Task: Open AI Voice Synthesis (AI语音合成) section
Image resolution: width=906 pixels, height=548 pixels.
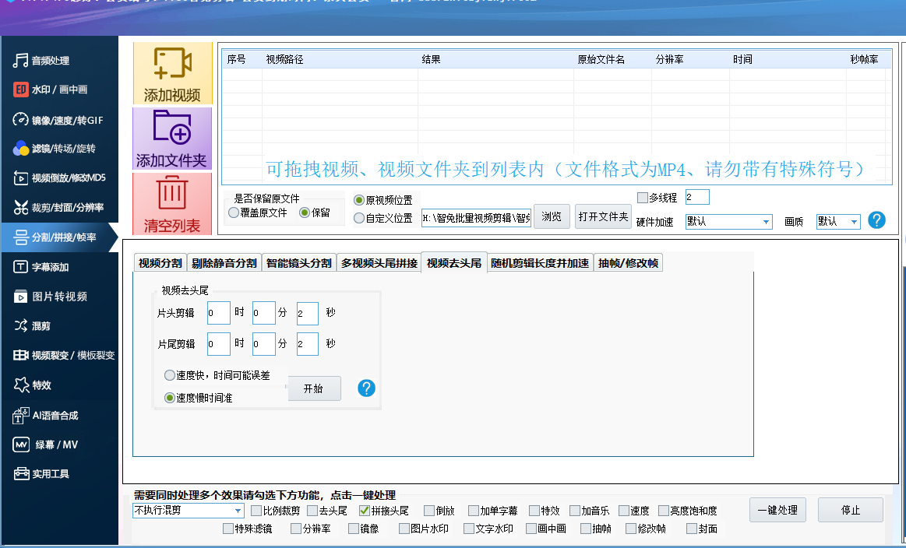Action: [x=55, y=416]
